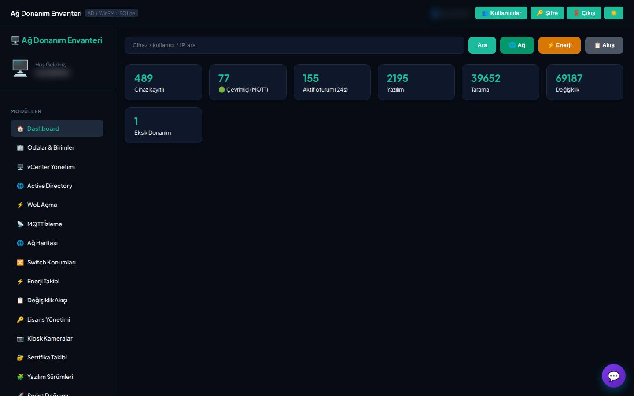Image resolution: width=634 pixels, height=396 pixels.
Task: Click the lock icon for Sertifika Takibi
Action: click(x=20, y=358)
